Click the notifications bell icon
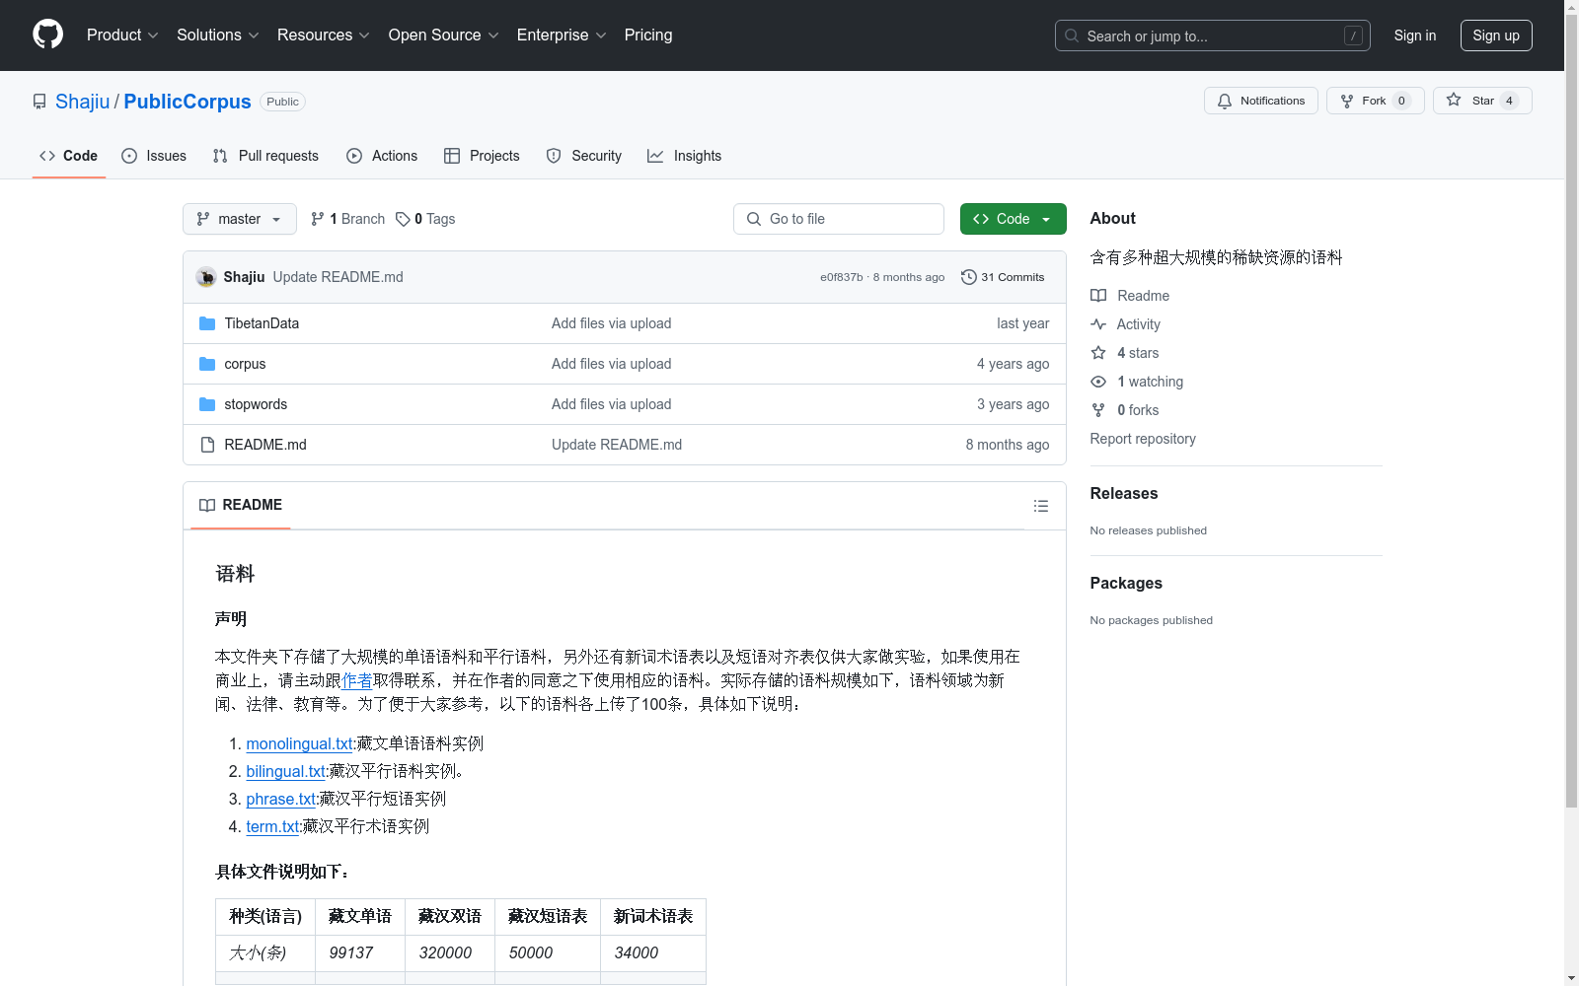This screenshot has height=986, width=1579. point(1225,101)
